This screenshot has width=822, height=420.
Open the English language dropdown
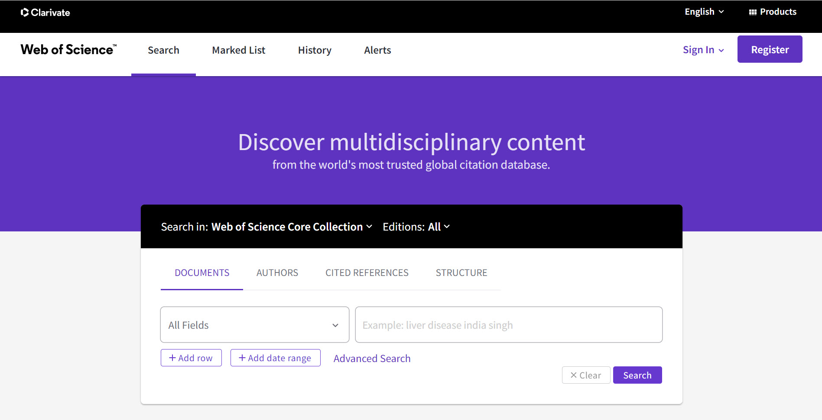[x=704, y=12]
